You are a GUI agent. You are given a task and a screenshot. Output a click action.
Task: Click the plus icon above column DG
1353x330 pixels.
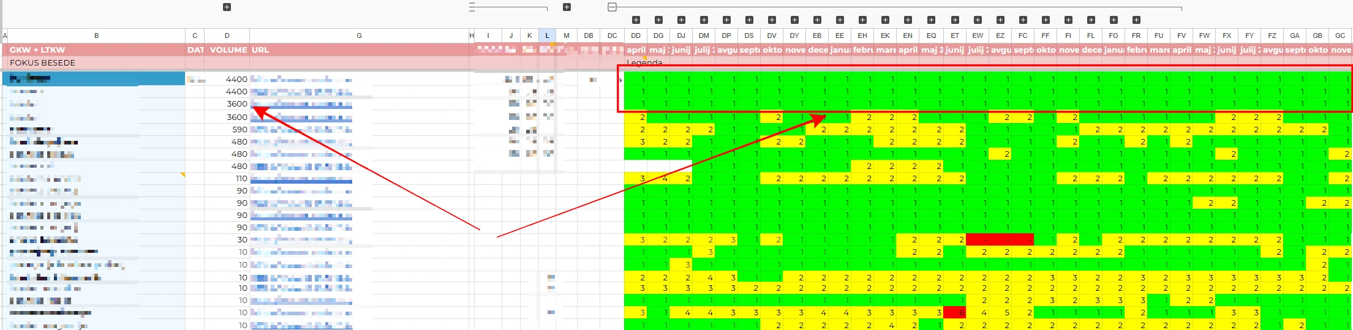coord(658,20)
